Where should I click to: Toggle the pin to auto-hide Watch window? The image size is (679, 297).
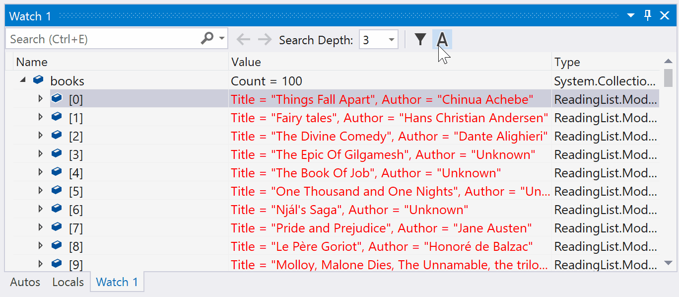click(x=647, y=15)
